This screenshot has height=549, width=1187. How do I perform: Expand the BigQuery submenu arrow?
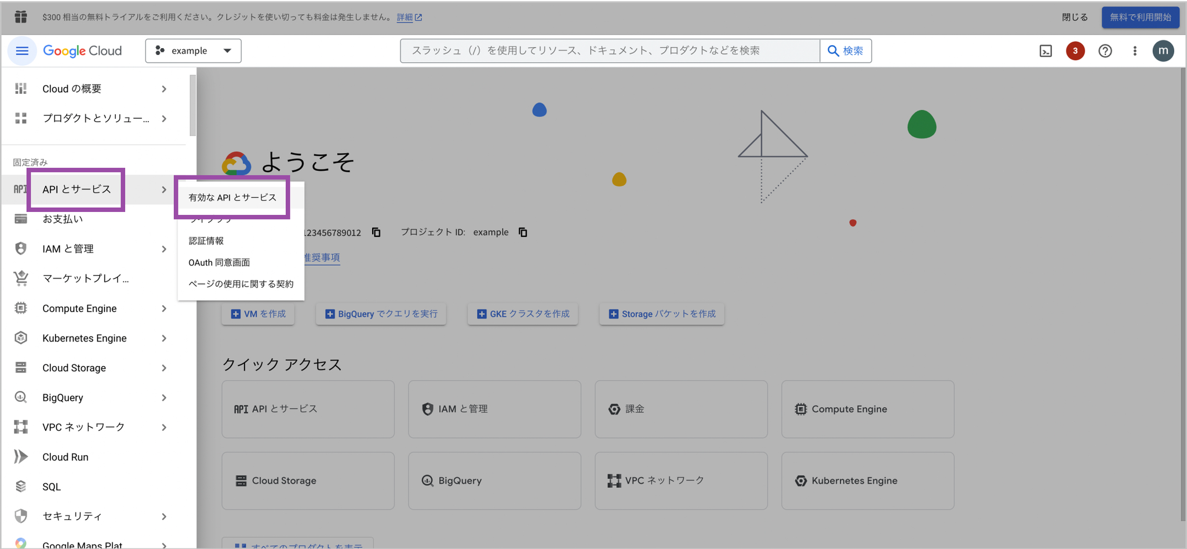pyautogui.click(x=164, y=397)
